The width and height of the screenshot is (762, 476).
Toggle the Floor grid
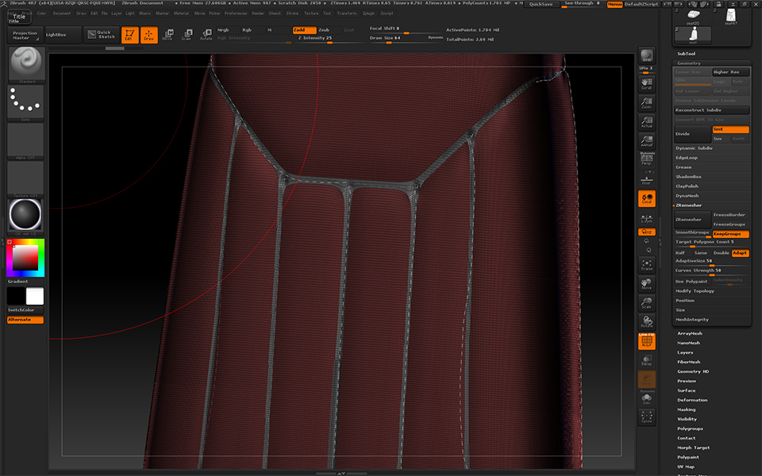pos(646,178)
